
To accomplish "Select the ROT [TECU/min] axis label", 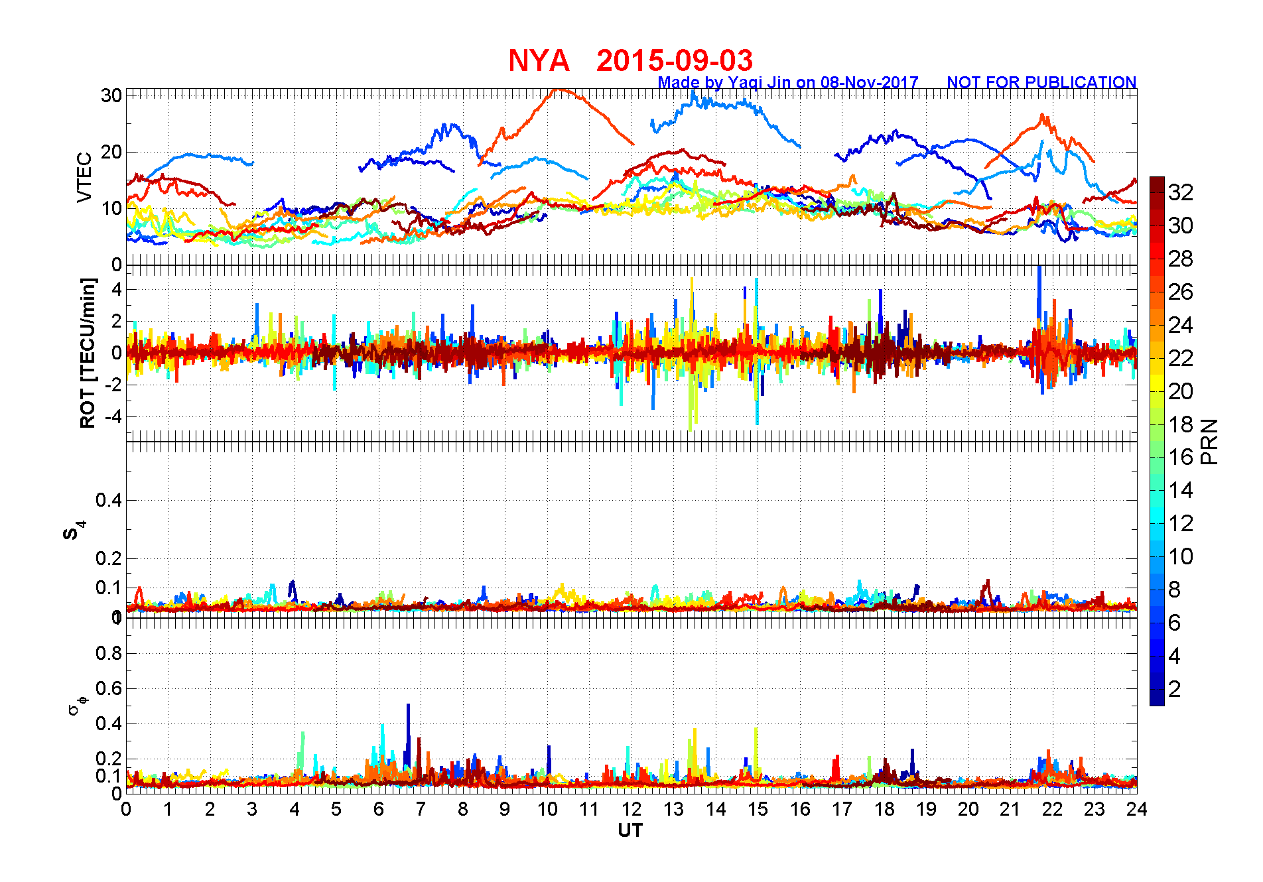I will [x=88, y=353].
